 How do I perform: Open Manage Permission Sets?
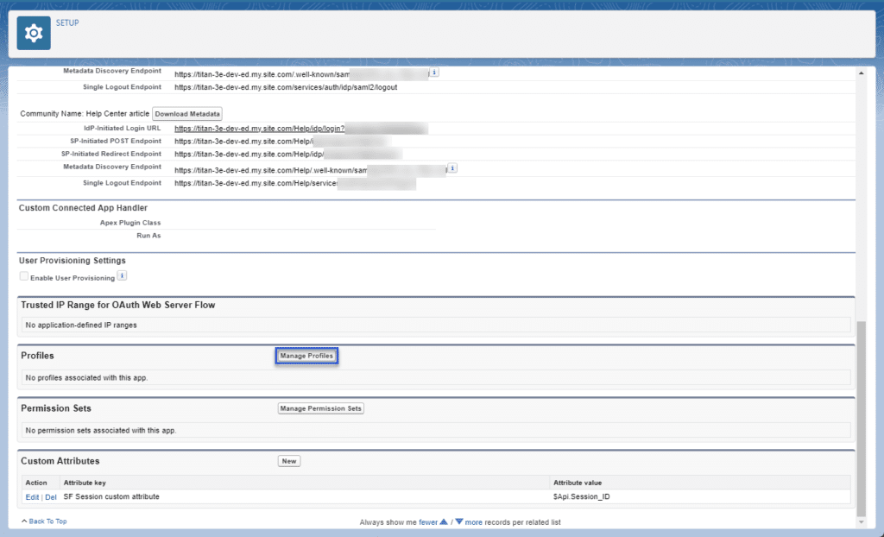320,408
